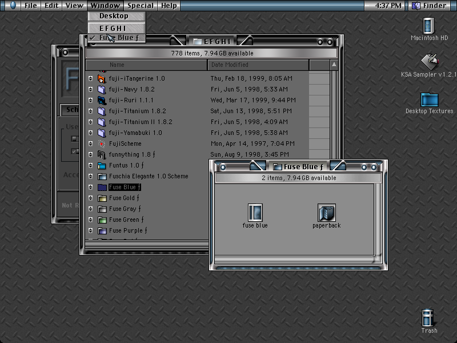Choose Desktop from the Window menu
The width and height of the screenshot is (457, 343).
point(117,16)
